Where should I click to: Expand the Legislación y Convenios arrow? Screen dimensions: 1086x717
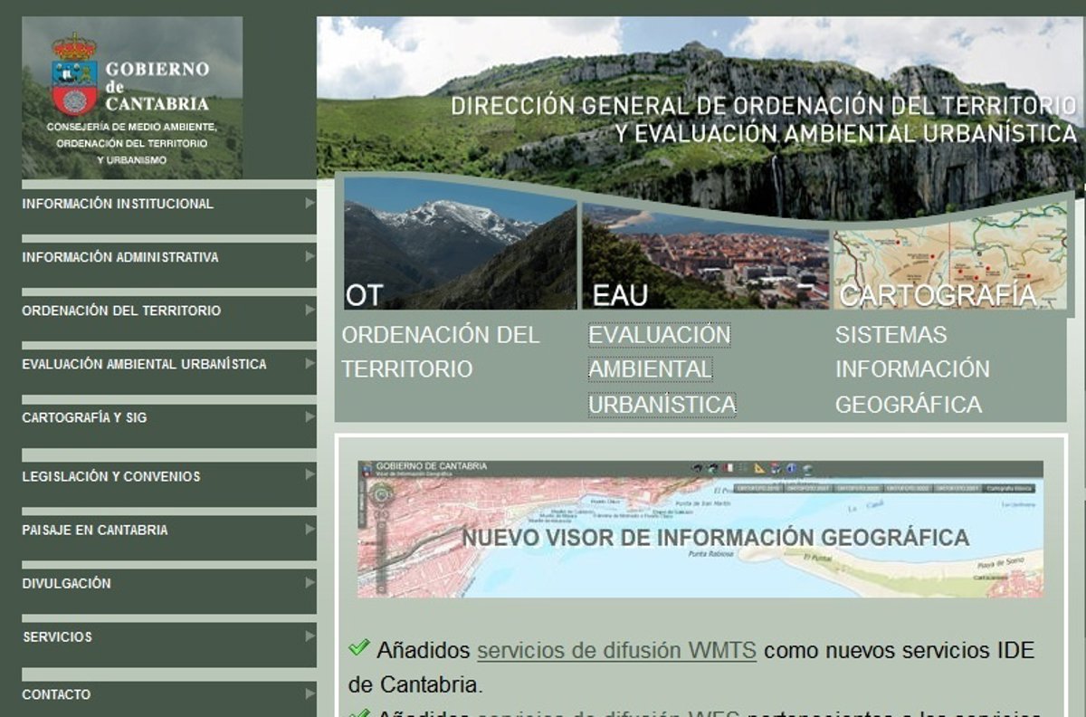310,475
